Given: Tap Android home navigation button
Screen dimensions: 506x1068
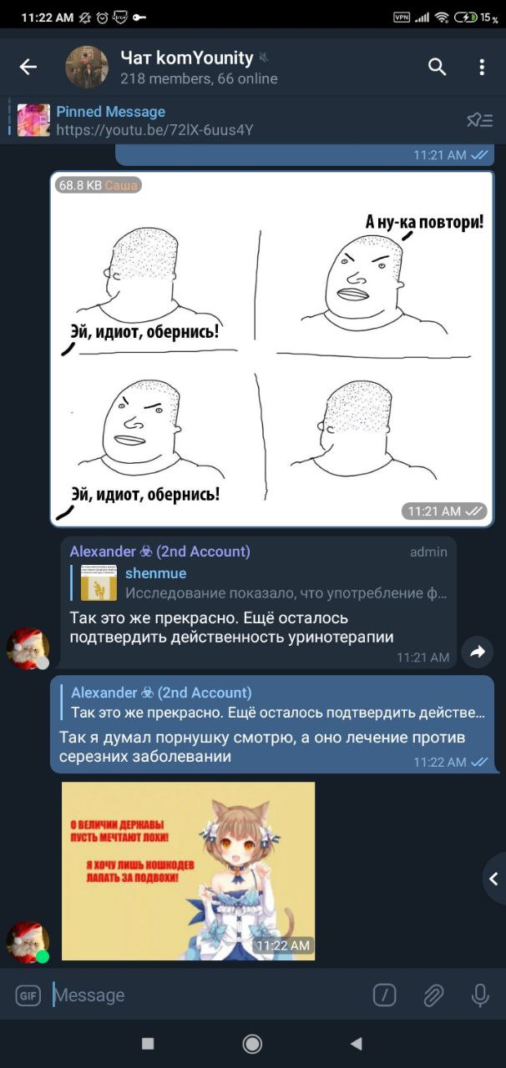Looking at the screenshot, I should click(x=252, y=1043).
